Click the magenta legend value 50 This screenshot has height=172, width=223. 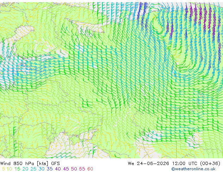click(x=74, y=169)
